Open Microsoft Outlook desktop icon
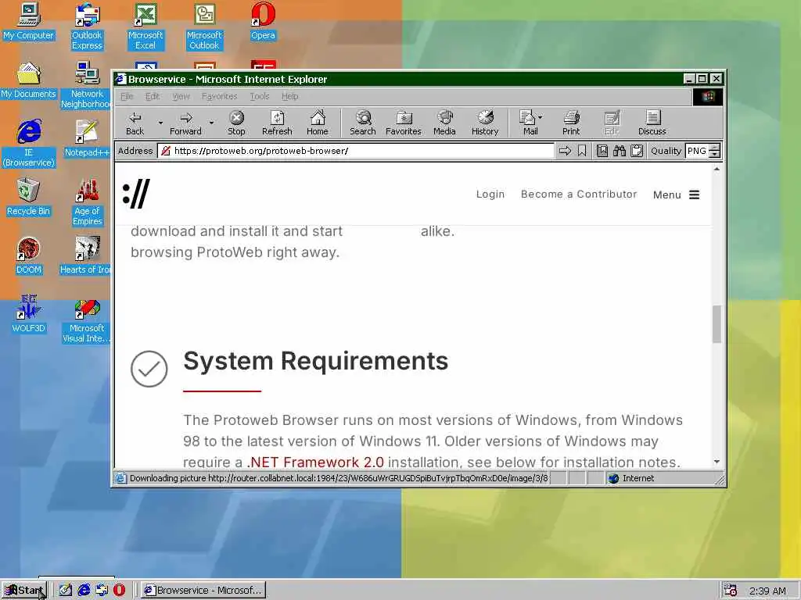Image resolution: width=801 pixels, height=600 pixels. (204, 27)
